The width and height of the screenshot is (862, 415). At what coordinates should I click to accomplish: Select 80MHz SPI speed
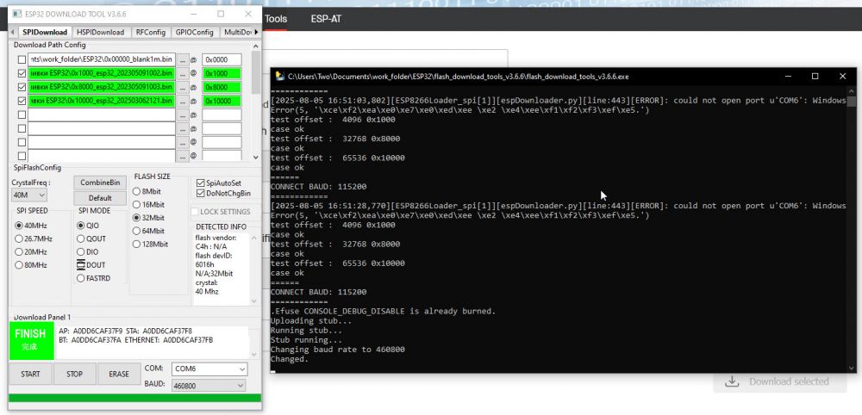click(x=19, y=265)
